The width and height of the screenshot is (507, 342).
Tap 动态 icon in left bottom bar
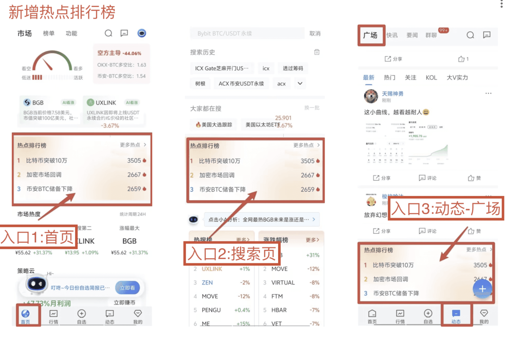coord(110,317)
